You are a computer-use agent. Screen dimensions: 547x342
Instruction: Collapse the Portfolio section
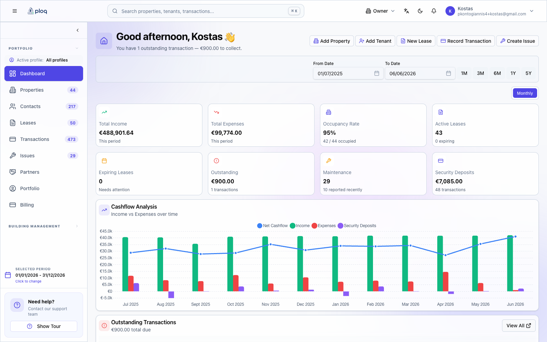77,48
